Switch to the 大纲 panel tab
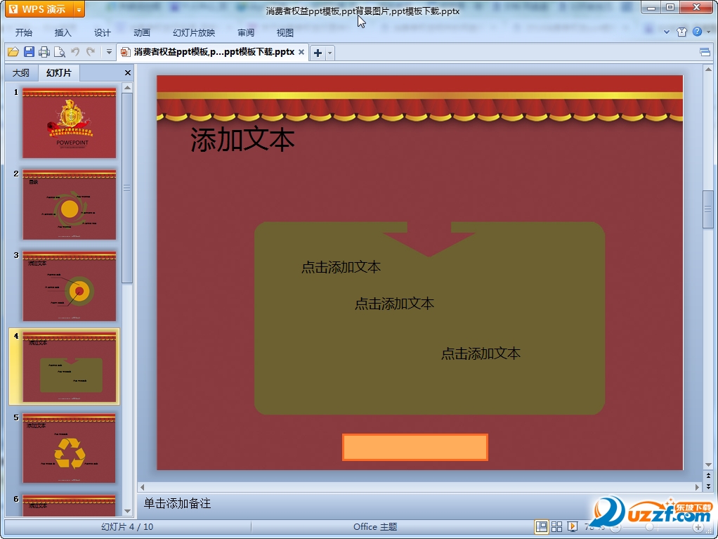This screenshot has width=718, height=539. pyautogui.click(x=21, y=73)
